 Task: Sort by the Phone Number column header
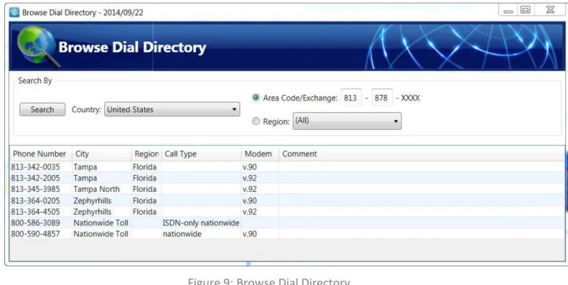39,154
